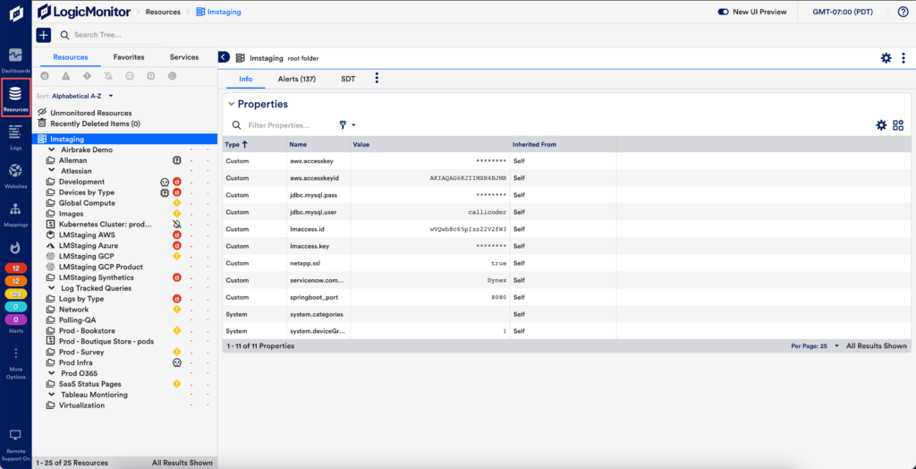Open the vertical dots menu in lmstaging header
916x469 pixels.
coord(903,58)
